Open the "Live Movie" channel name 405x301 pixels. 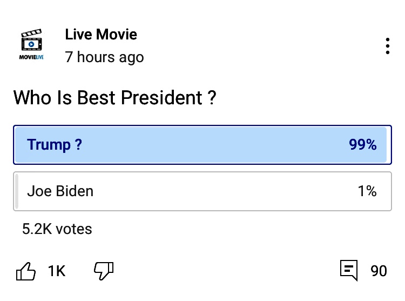click(101, 35)
